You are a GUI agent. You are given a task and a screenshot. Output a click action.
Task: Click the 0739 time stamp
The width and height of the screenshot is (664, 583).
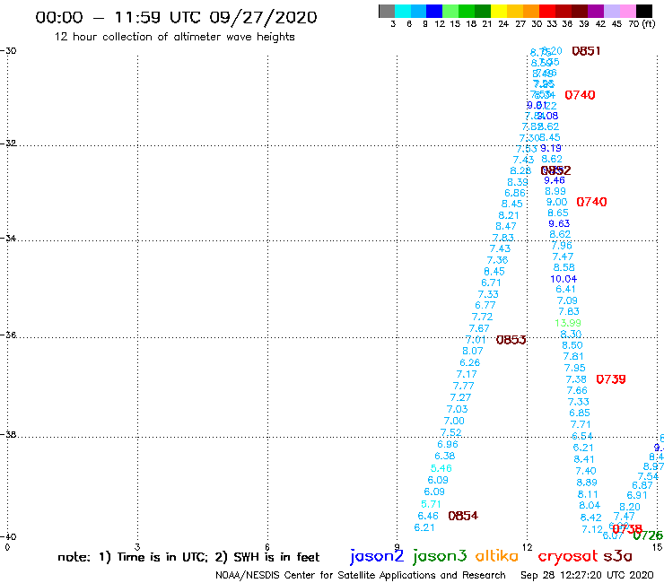point(611,379)
